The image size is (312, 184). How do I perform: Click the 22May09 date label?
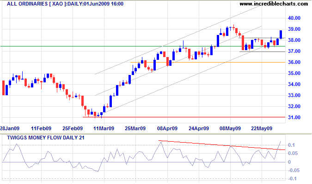click(262, 128)
